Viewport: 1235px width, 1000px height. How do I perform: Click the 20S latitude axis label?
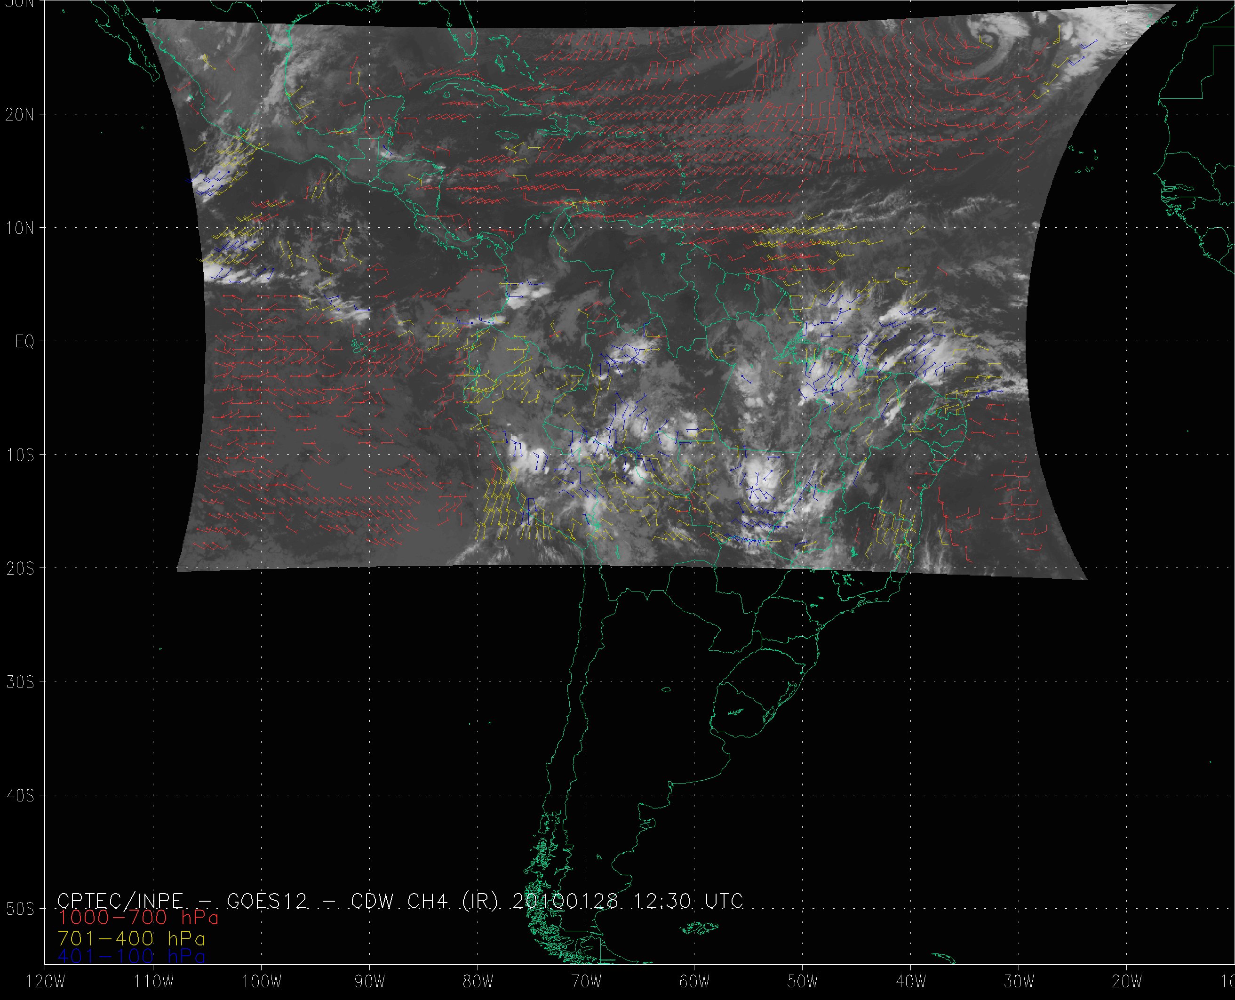[20, 568]
